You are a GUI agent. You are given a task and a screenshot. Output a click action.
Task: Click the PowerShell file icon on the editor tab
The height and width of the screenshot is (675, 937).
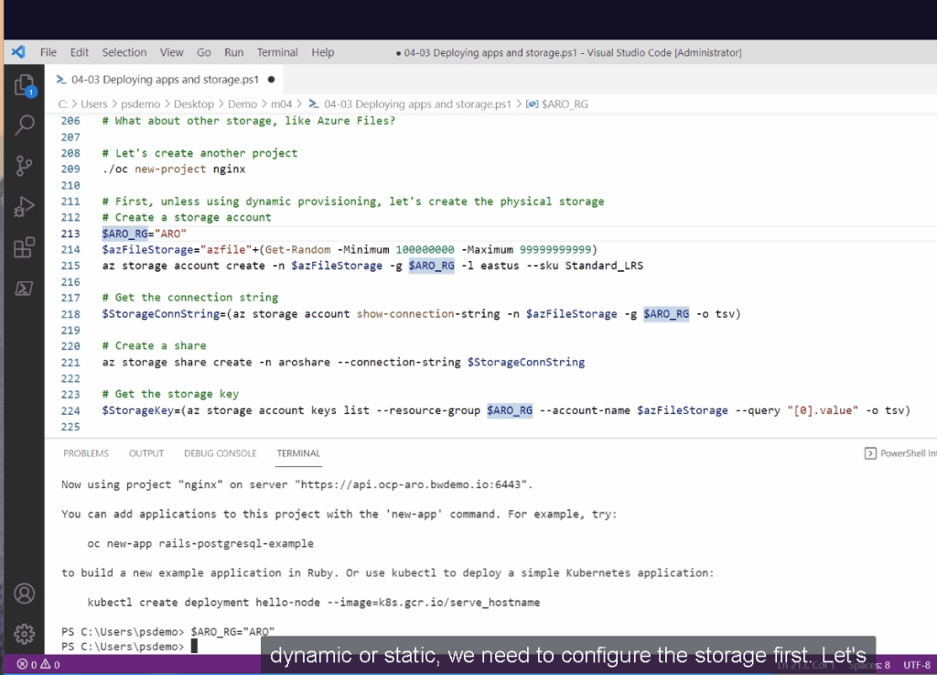[x=61, y=80]
